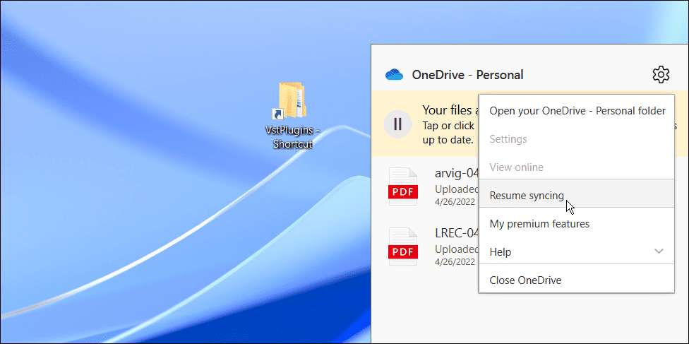Image resolution: width=689 pixels, height=344 pixels.
Task: Open My premium features
Action: point(577,223)
